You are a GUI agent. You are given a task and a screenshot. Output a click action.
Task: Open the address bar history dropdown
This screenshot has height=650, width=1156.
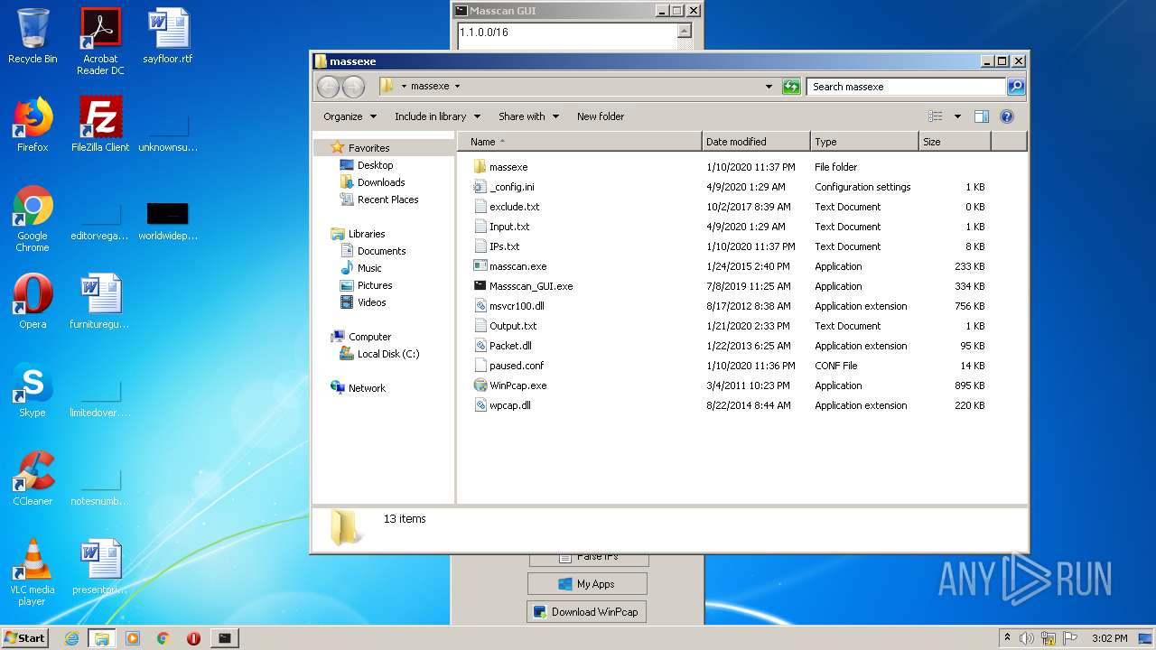769,87
